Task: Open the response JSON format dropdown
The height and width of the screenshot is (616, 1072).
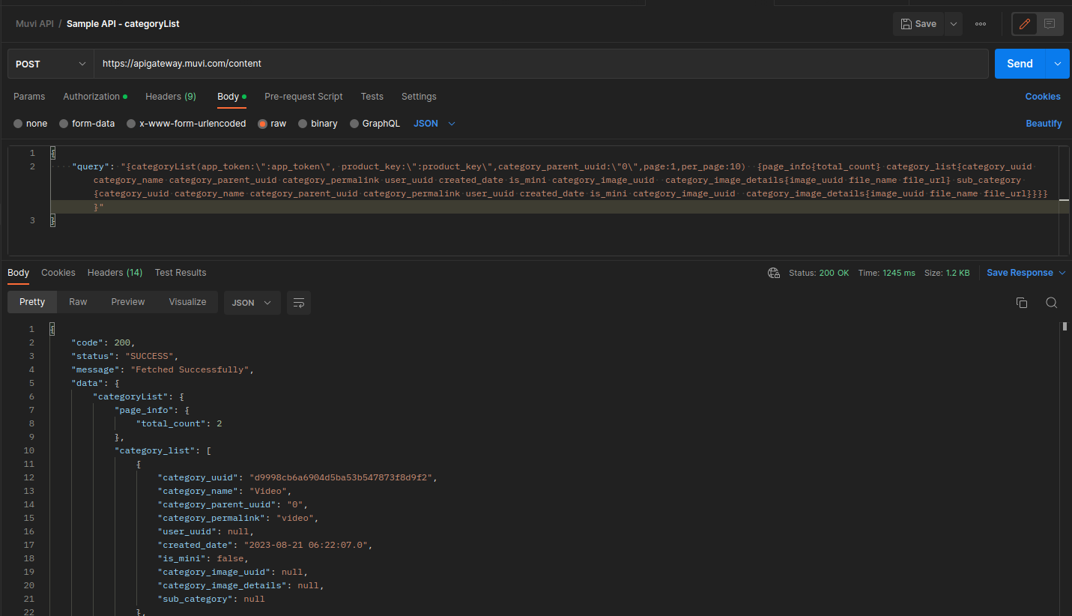Action: (252, 303)
